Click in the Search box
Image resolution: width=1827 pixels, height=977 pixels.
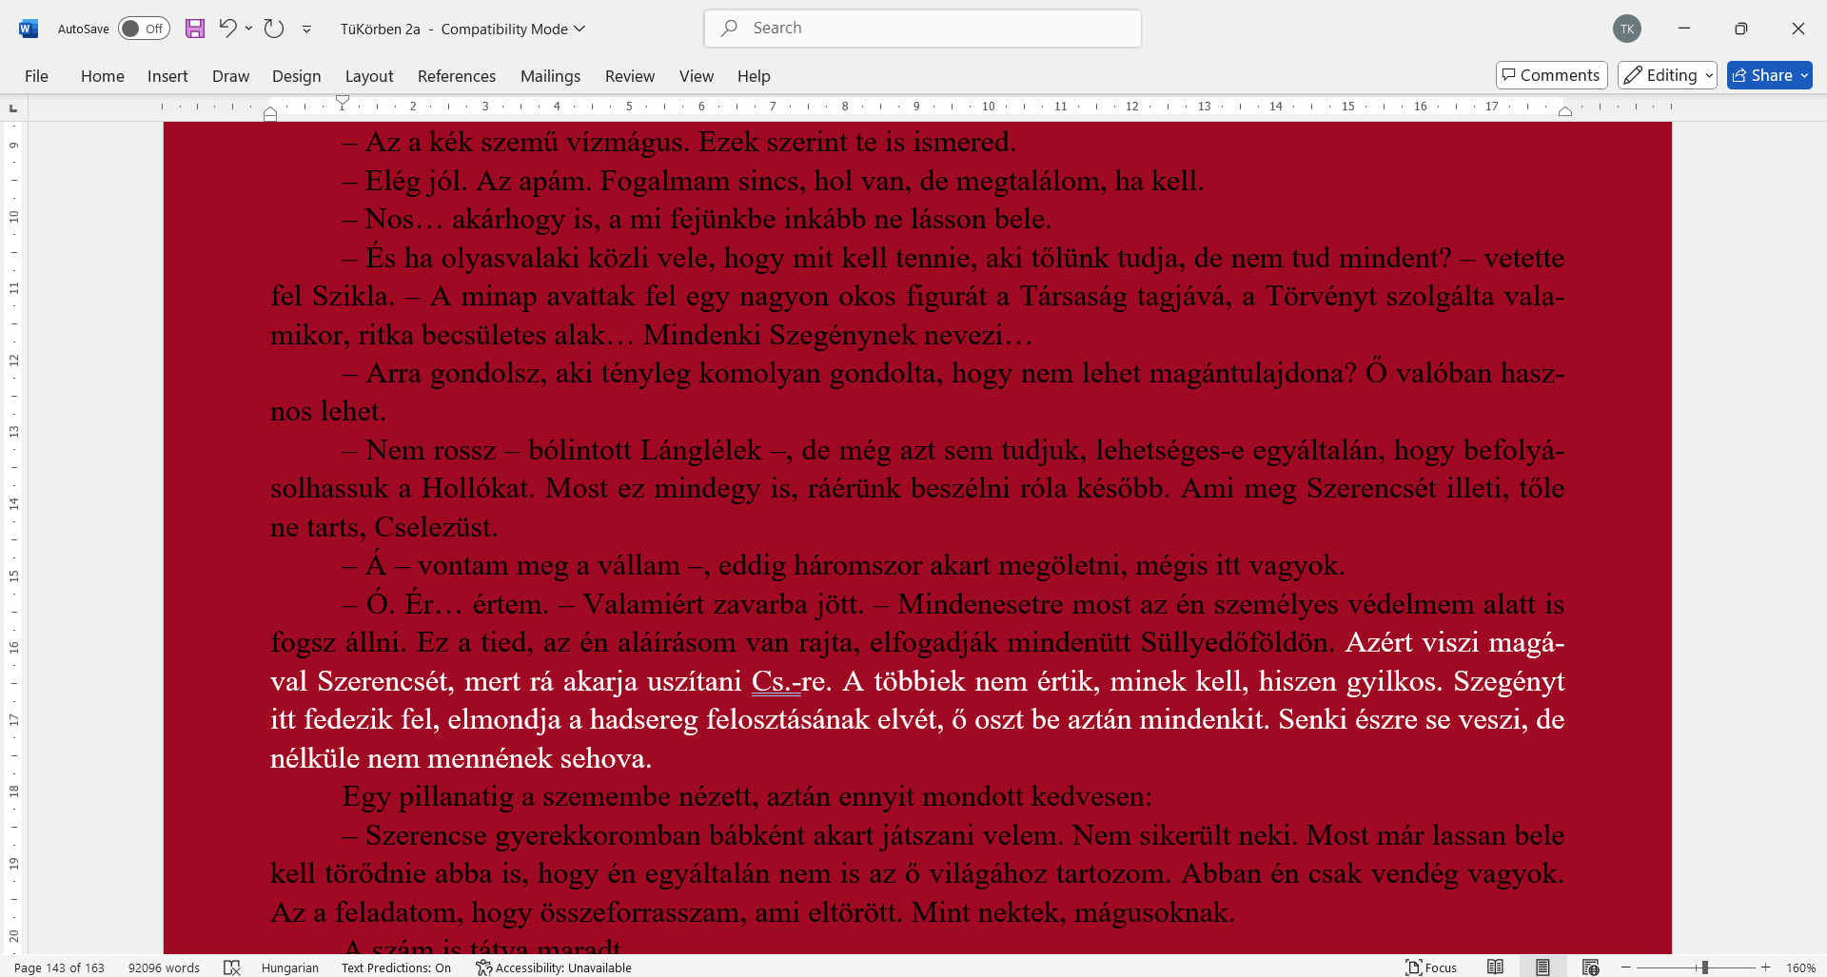(923, 29)
